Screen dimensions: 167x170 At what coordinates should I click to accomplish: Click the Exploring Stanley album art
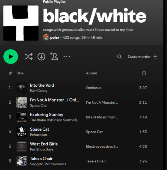(x=22, y=117)
